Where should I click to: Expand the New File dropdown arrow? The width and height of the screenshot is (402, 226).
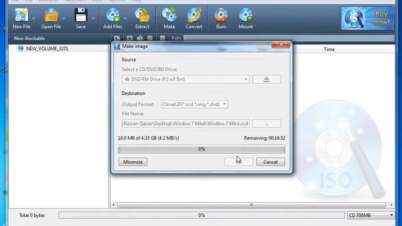coord(33,18)
